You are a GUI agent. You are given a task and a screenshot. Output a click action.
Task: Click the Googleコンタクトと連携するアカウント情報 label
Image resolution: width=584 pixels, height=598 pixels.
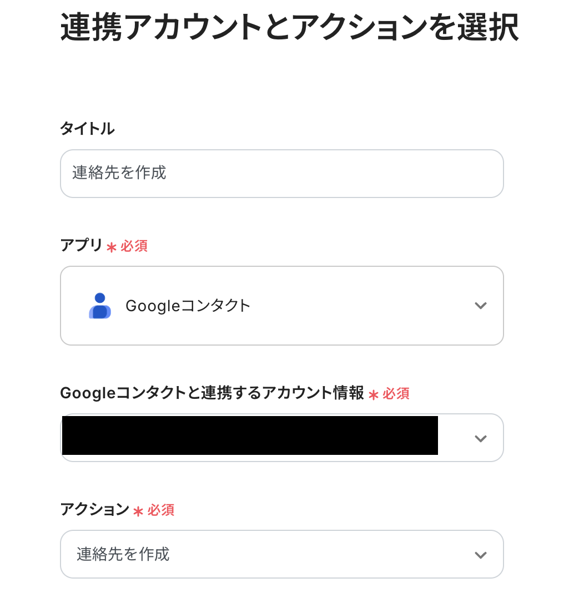[x=212, y=393]
